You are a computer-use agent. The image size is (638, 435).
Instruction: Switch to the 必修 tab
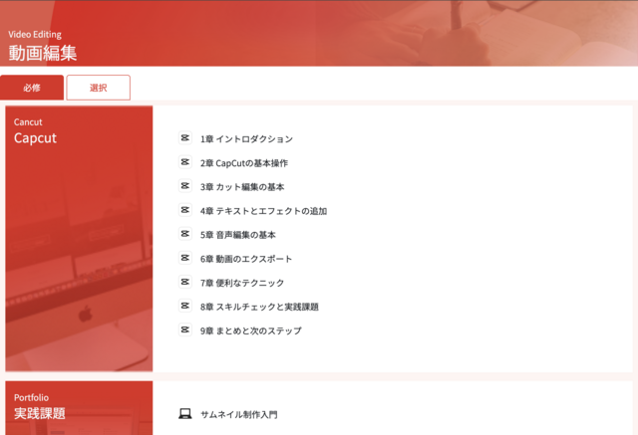click(32, 88)
